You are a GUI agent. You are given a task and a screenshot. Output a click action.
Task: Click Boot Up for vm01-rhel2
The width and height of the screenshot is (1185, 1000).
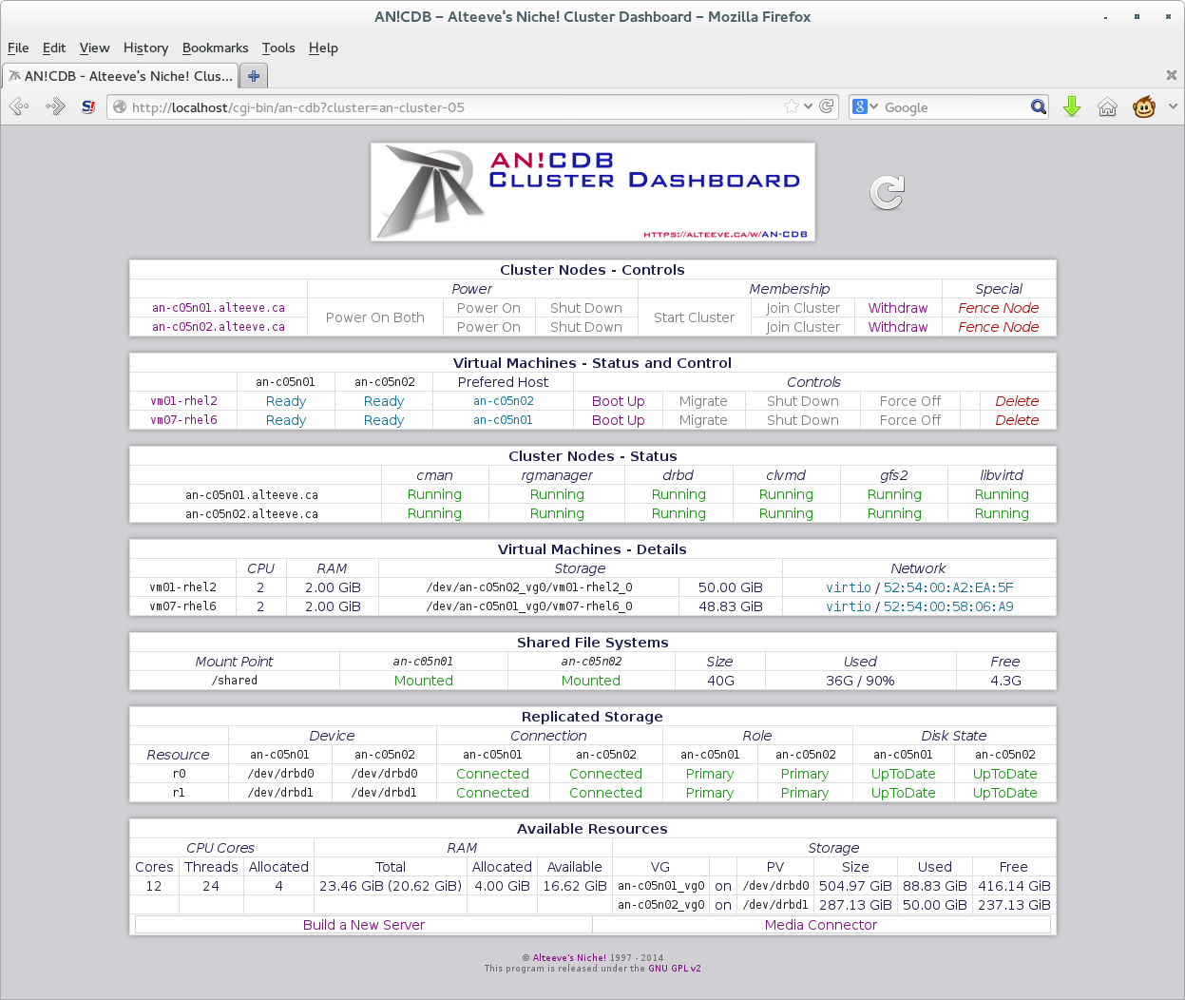(618, 401)
